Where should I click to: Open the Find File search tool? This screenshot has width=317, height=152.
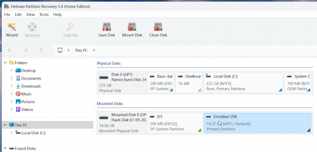[70, 30]
